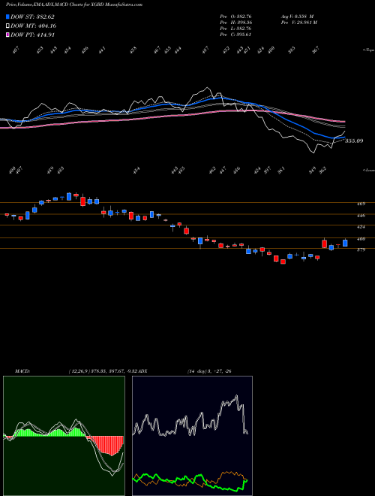Screen dimensions: 375x496
Task: Click the 355.09 price label on EMA chart
Action: 354,141
